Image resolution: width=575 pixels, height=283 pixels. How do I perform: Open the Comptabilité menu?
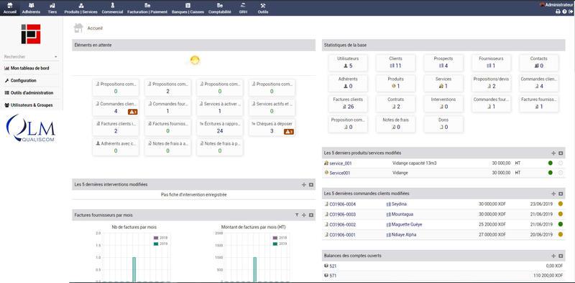coord(220,8)
